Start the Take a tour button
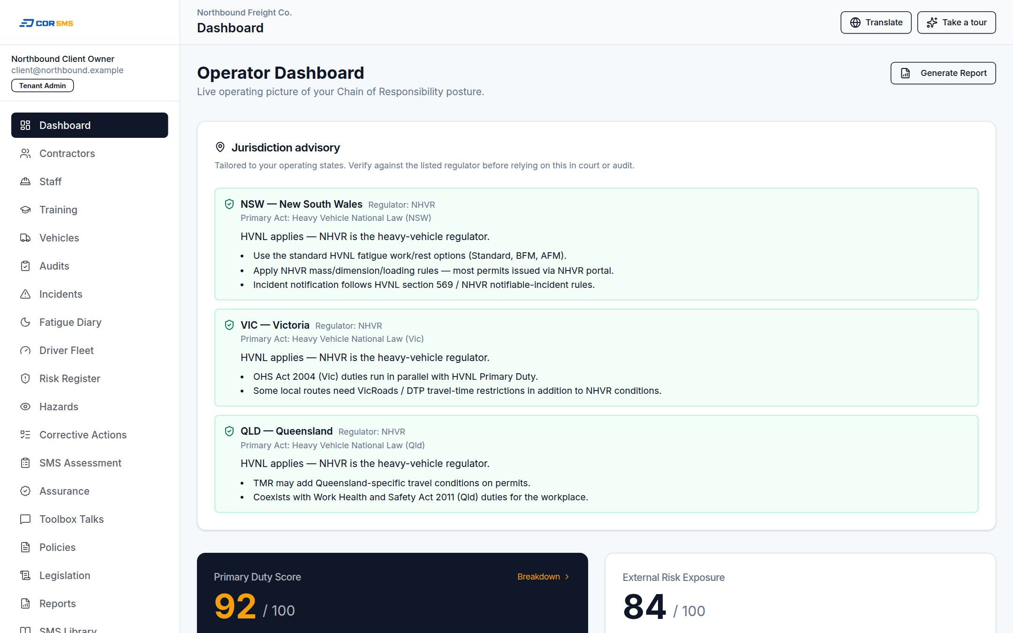The height and width of the screenshot is (633, 1013). [x=956, y=23]
